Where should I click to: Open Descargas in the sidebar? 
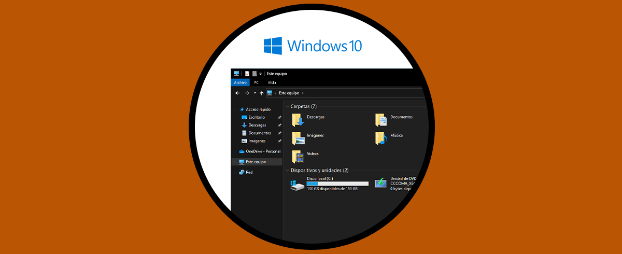pos(257,125)
